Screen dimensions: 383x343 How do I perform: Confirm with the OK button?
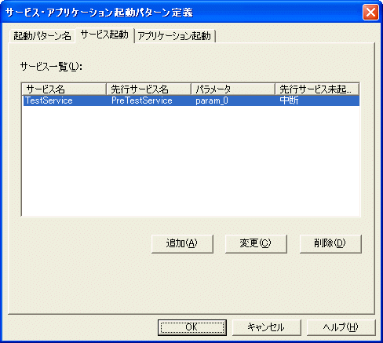tap(192, 327)
